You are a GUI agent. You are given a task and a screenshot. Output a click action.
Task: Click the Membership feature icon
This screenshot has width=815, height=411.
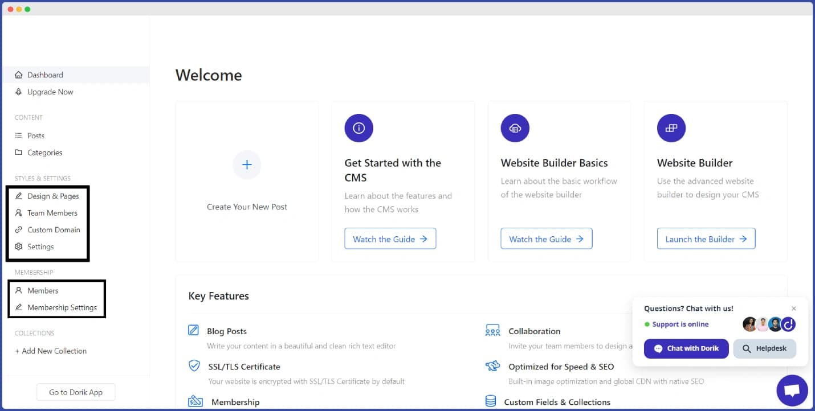[x=195, y=401]
